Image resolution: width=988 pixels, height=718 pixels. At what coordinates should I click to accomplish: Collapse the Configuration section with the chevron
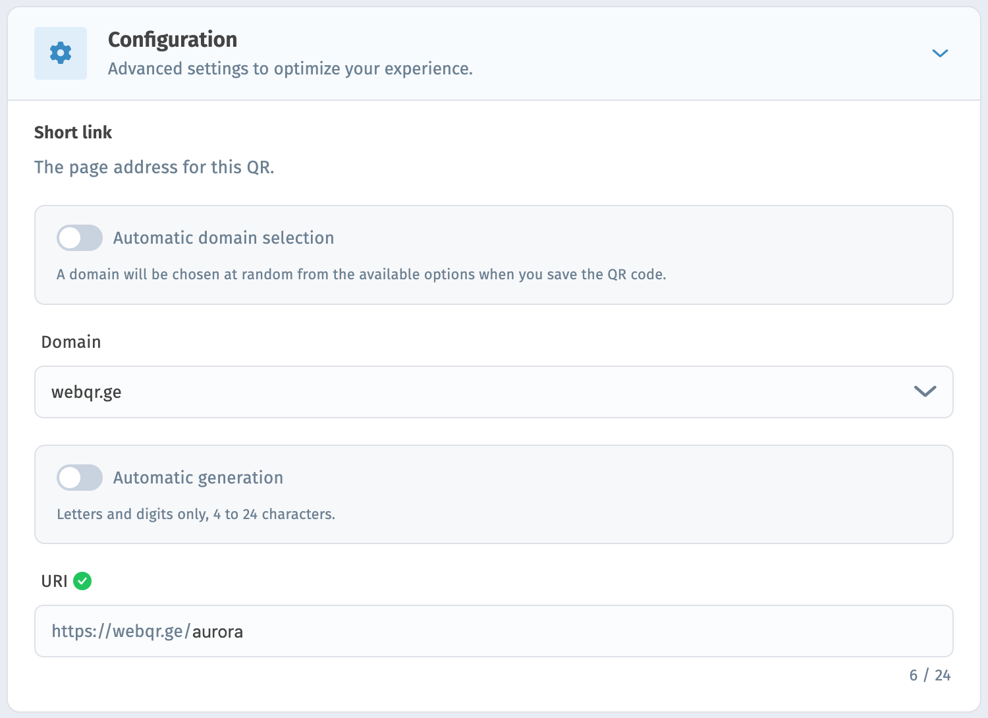[x=940, y=53]
